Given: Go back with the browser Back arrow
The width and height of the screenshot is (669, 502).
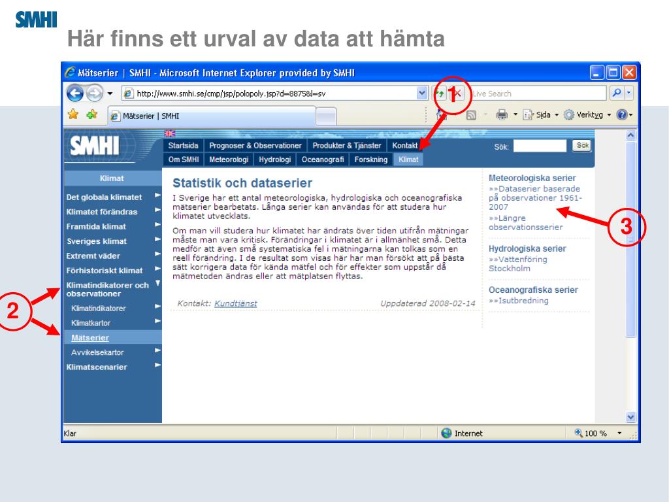Looking at the screenshot, I should [x=75, y=93].
